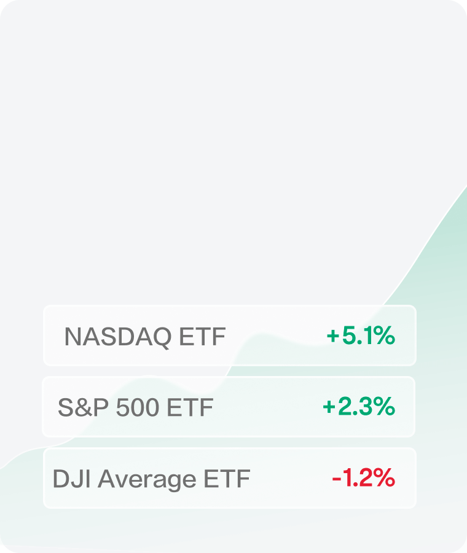
Task: Click the "DJI" ticker text
Action: click(x=67, y=479)
